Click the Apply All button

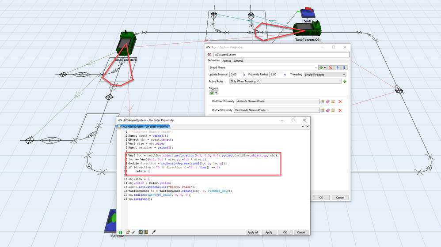[253, 232]
